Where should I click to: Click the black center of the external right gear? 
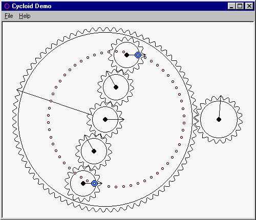pos(219,119)
